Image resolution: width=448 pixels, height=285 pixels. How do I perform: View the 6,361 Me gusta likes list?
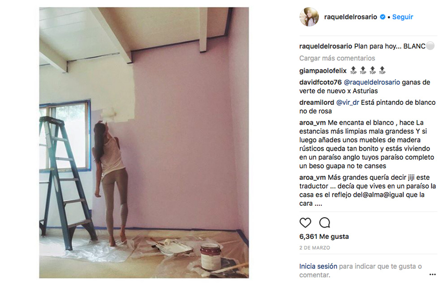324,237
